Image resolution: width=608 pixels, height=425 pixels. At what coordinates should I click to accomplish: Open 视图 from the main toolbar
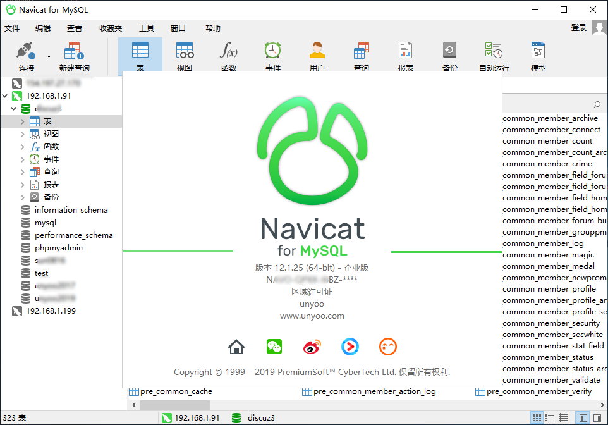(x=185, y=56)
